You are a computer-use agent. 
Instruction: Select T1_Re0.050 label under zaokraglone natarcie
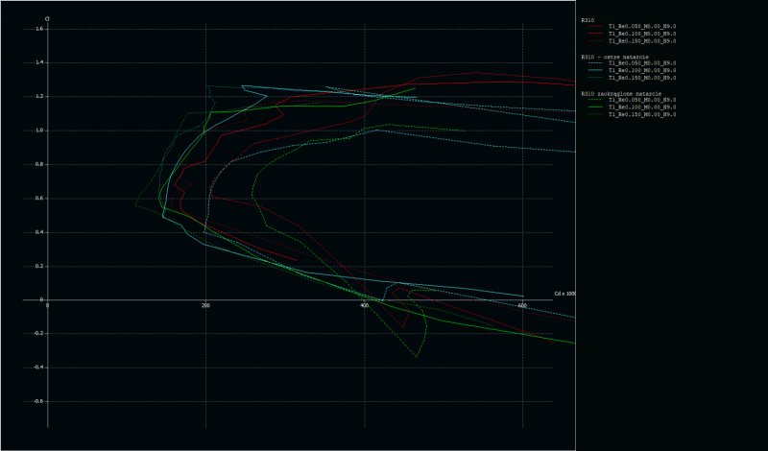click(642, 100)
